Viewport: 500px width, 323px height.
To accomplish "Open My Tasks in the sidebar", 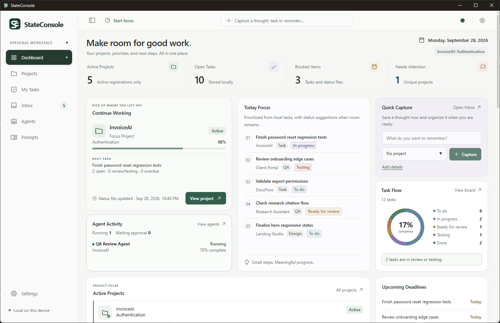I will [39, 89].
